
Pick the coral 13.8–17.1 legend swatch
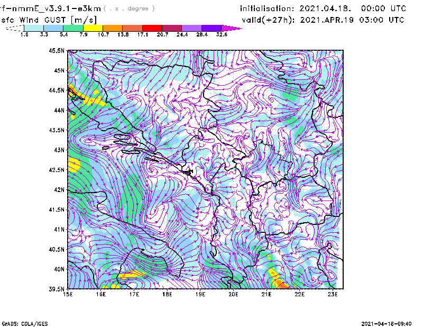click(x=133, y=28)
